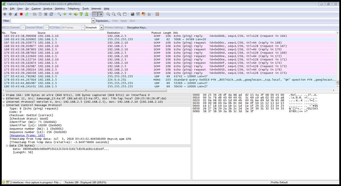Close this capture file (X icon)
The width and height of the screenshot is (341, 186).
(46, 14)
